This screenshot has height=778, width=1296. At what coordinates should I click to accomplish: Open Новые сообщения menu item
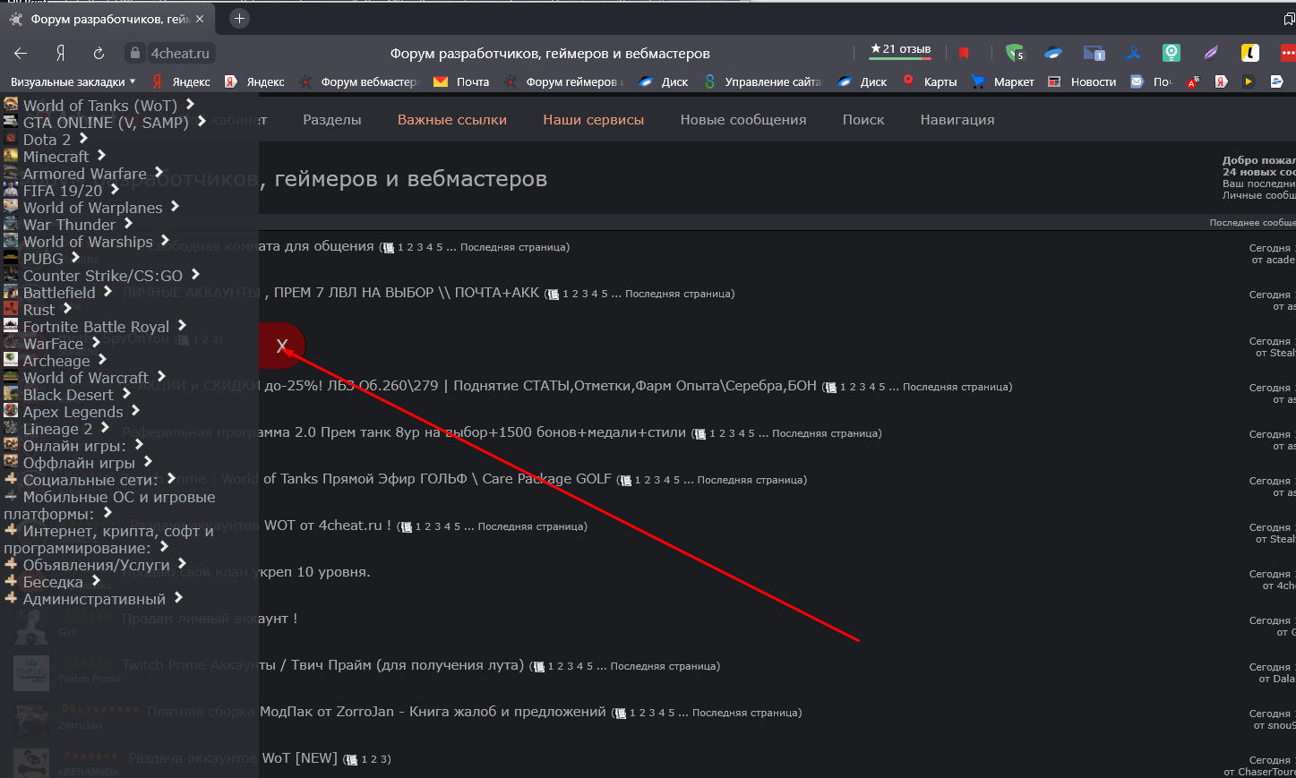tap(743, 120)
